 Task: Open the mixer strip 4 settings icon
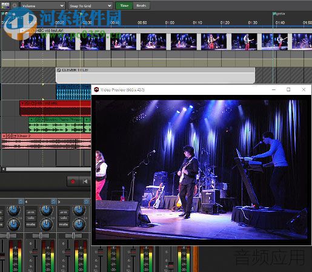coord(53,201)
